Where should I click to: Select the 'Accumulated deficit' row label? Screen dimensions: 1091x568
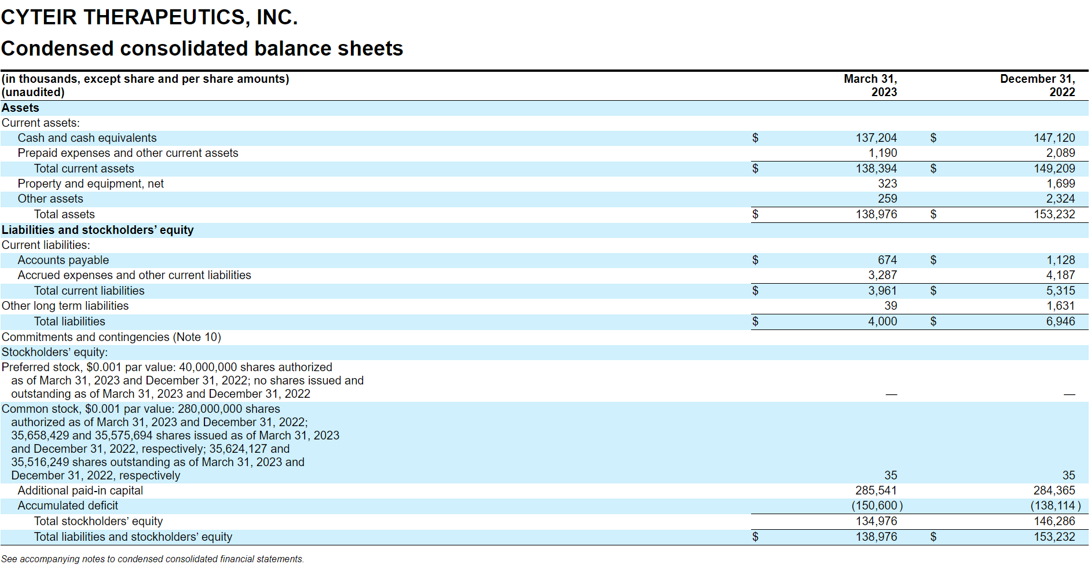(x=68, y=505)
